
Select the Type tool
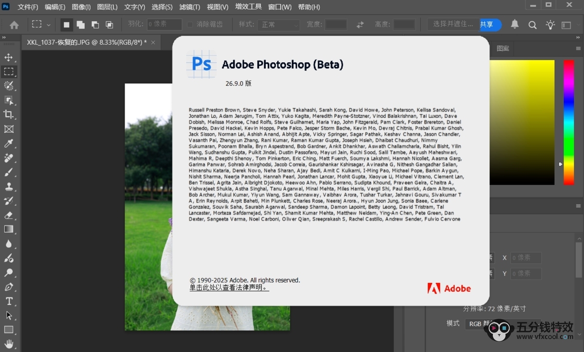pos(9,301)
